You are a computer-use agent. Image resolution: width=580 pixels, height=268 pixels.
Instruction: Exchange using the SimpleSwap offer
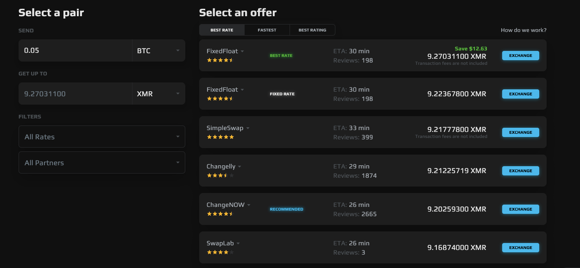521,132
